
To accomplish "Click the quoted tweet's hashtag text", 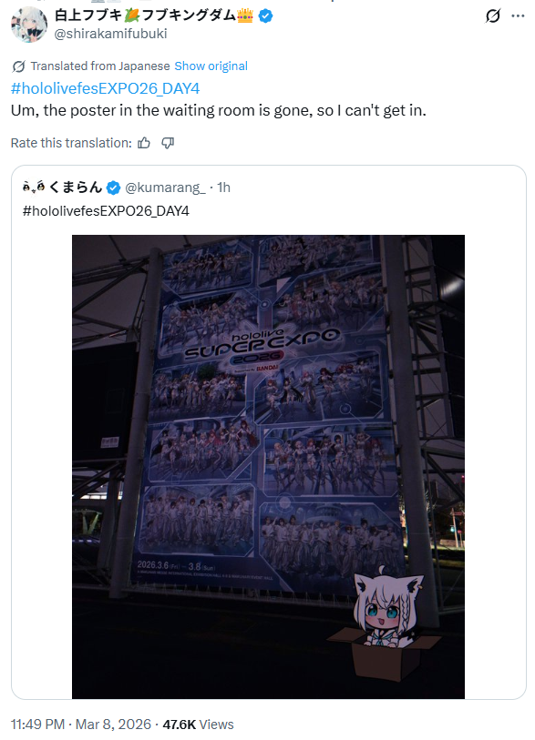I will coord(106,211).
